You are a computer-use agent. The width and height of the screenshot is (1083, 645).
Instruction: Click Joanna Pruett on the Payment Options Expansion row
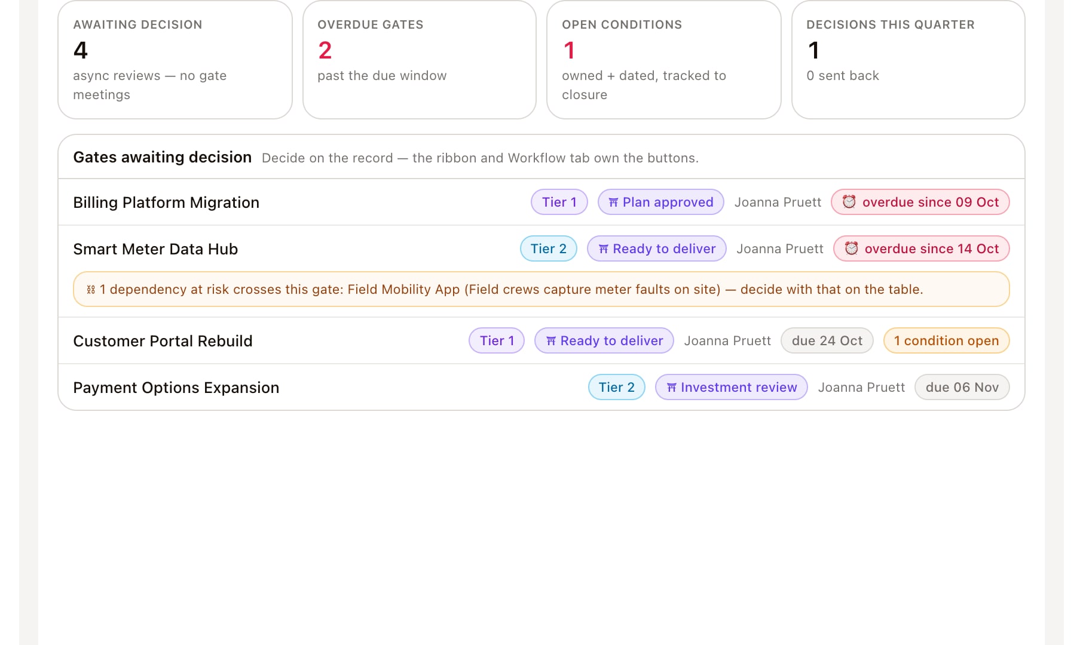coord(861,388)
